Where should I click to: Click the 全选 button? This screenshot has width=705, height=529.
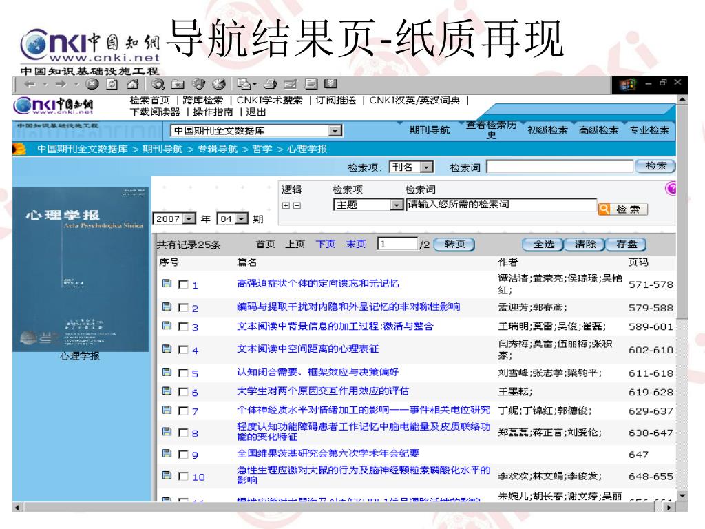544,245
